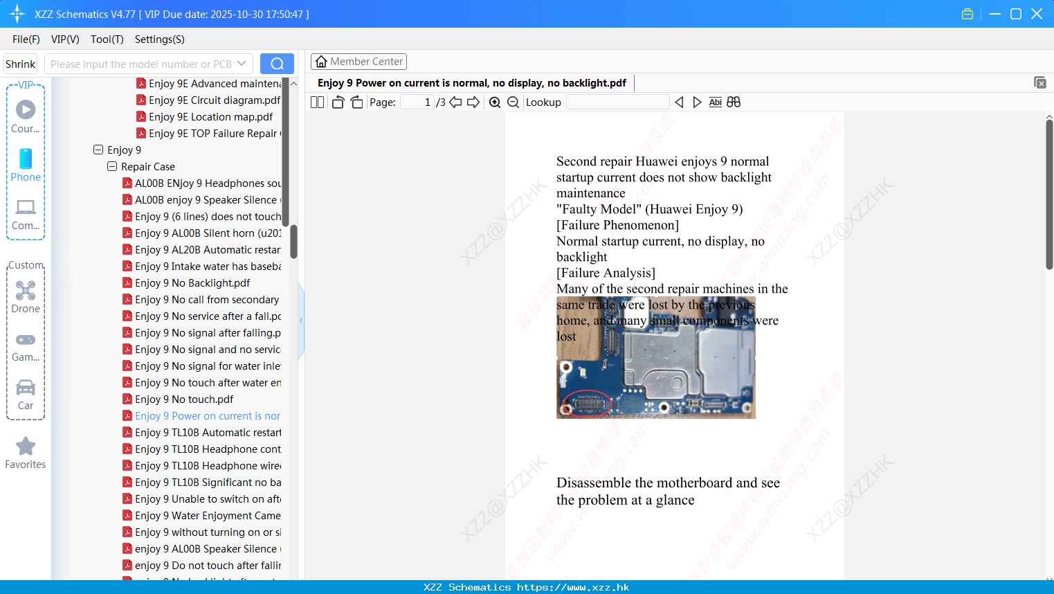Screen dimensions: 1054x594
Task: Collapse the Repair Case folder
Action: point(112,166)
